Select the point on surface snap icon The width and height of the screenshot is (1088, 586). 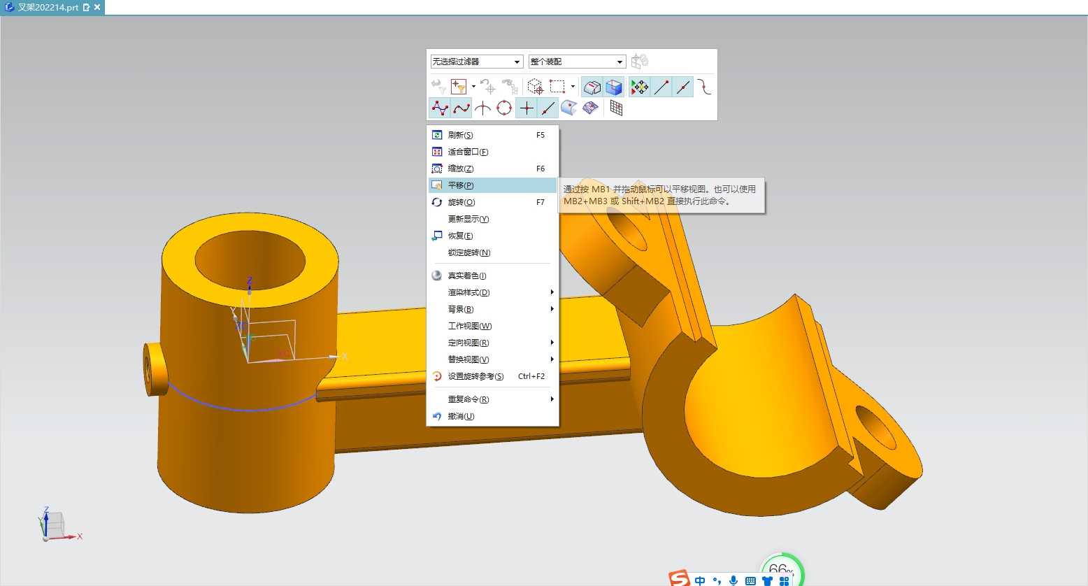point(569,108)
